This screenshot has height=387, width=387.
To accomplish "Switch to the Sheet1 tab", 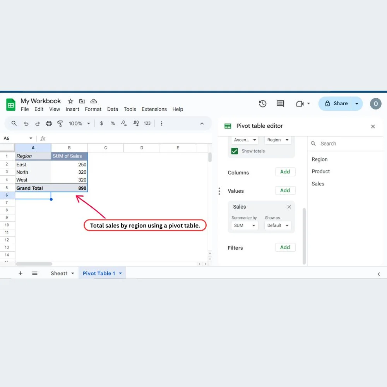I will (x=59, y=274).
